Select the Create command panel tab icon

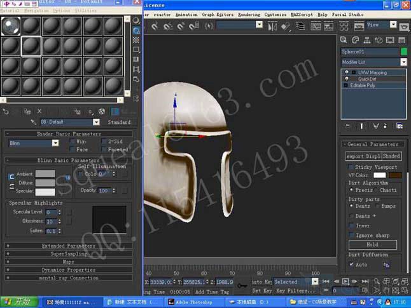[x=344, y=40]
